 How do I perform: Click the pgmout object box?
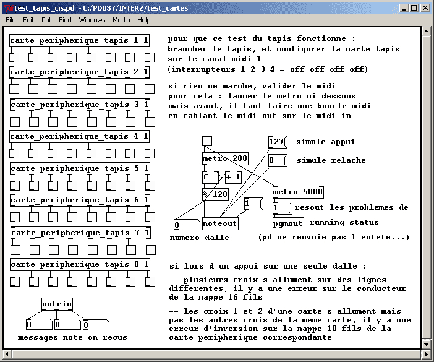[x=288, y=223]
